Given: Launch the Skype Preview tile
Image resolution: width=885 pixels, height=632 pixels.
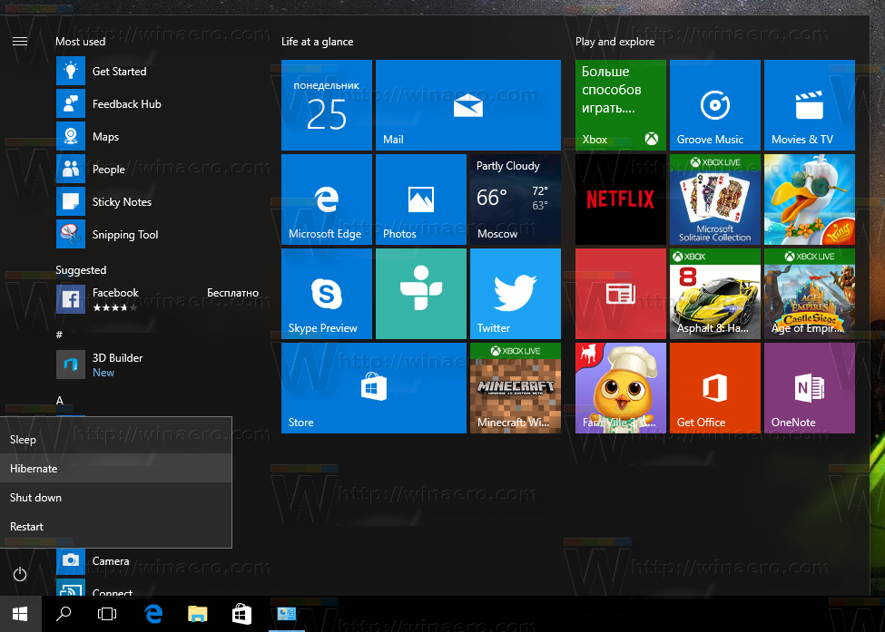Looking at the screenshot, I should [327, 294].
